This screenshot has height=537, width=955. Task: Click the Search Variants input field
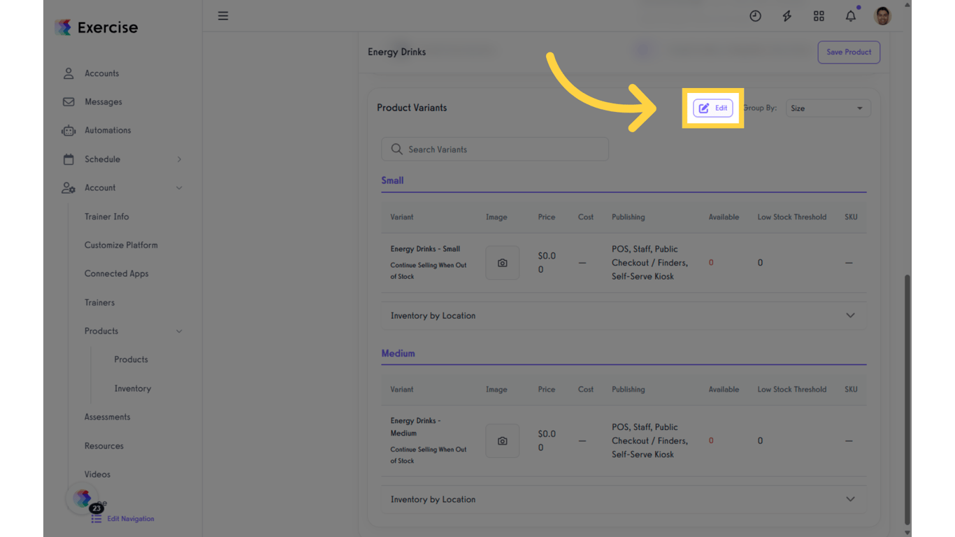pos(494,149)
